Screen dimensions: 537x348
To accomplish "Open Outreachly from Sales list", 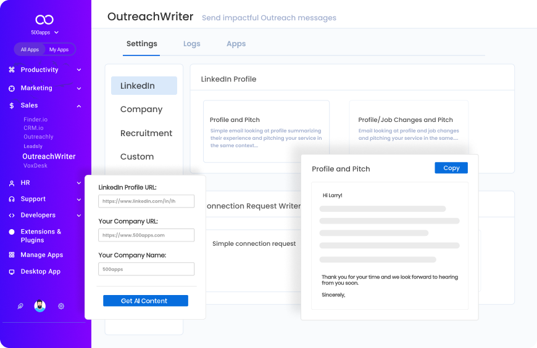I will [x=38, y=137].
